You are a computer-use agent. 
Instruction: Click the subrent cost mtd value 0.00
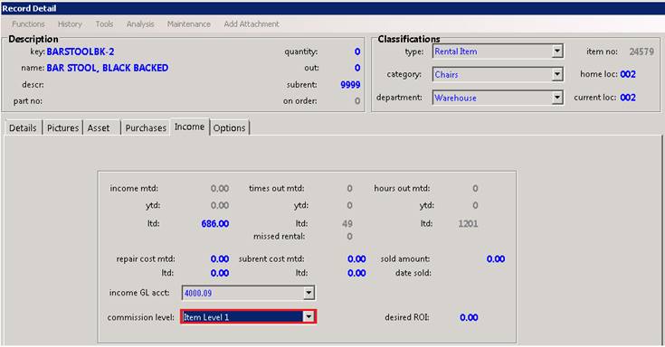356,258
